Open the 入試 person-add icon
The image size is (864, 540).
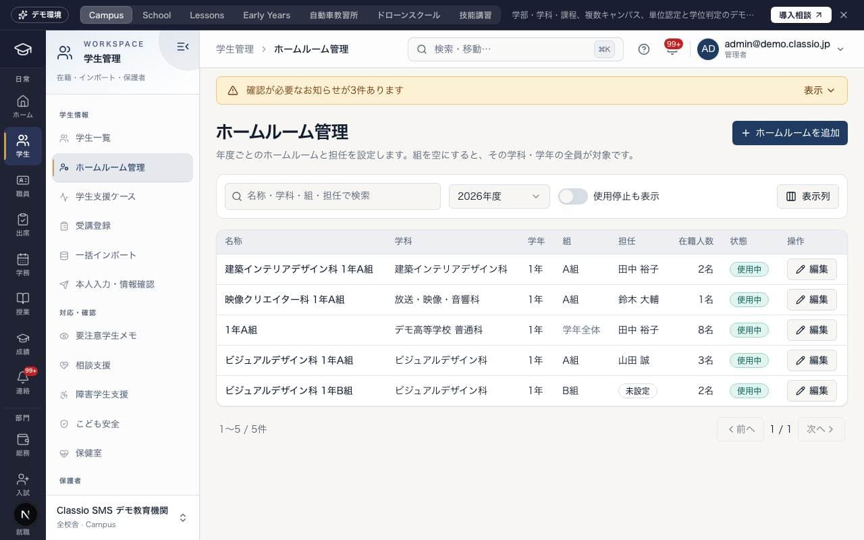pos(23,485)
